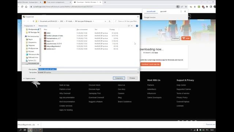234x132 pixels.
Task: Select the English tab in Translate popup
Action: click(151, 11)
